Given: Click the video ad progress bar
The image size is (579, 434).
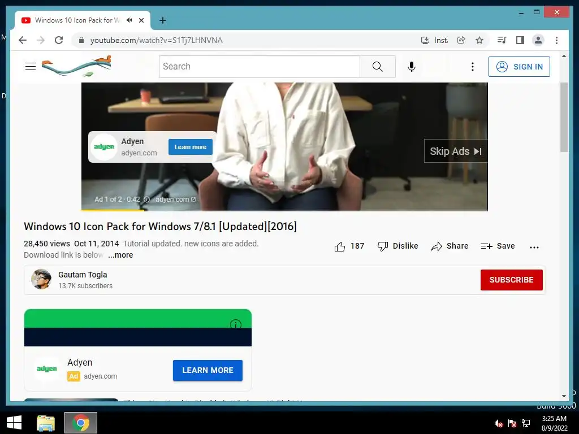Looking at the screenshot, I should [284, 210].
